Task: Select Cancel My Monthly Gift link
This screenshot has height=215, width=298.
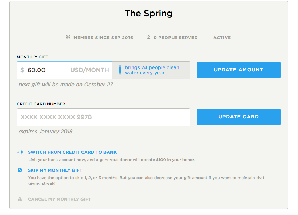Action: coord(59,199)
